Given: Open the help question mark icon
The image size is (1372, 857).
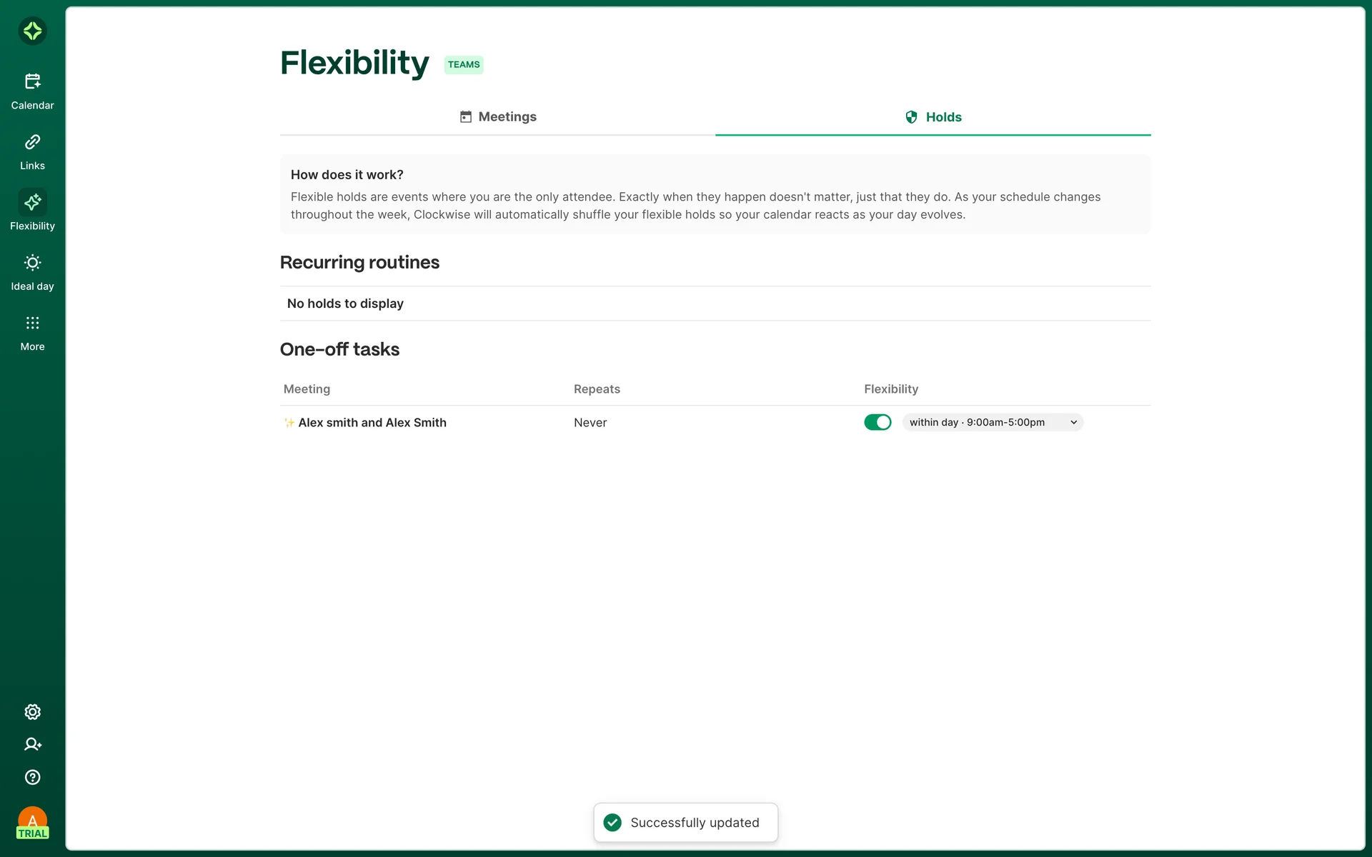Looking at the screenshot, I should [32, 777].
